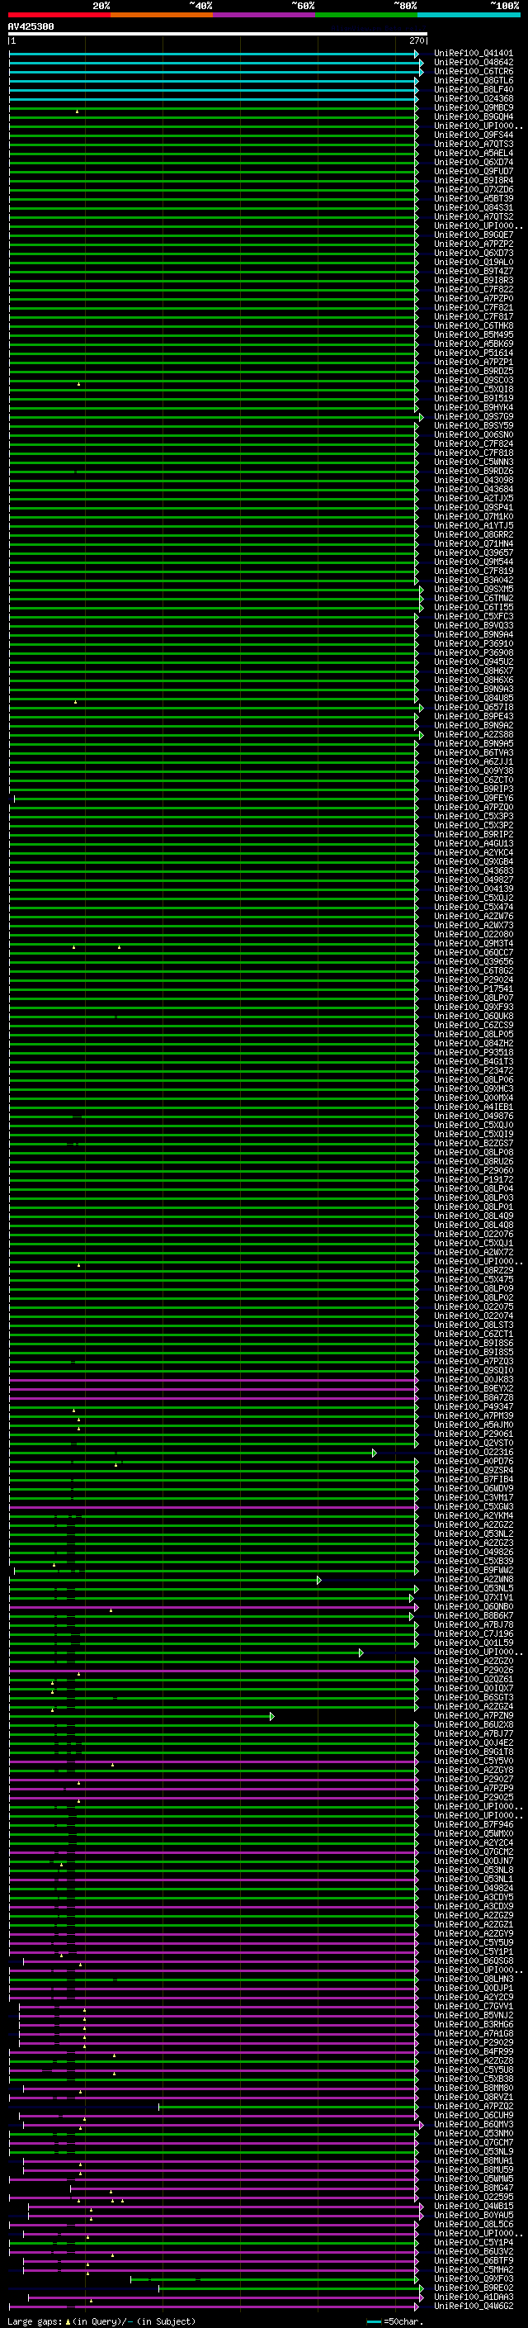Click UniRef100_B9GQE7 label
The width and height of the screenshot is (528, 2328).
click(x=474, y=235)
